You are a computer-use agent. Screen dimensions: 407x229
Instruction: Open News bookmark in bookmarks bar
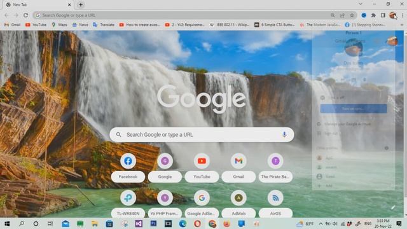pyautogui.click(x=81, y=25)
